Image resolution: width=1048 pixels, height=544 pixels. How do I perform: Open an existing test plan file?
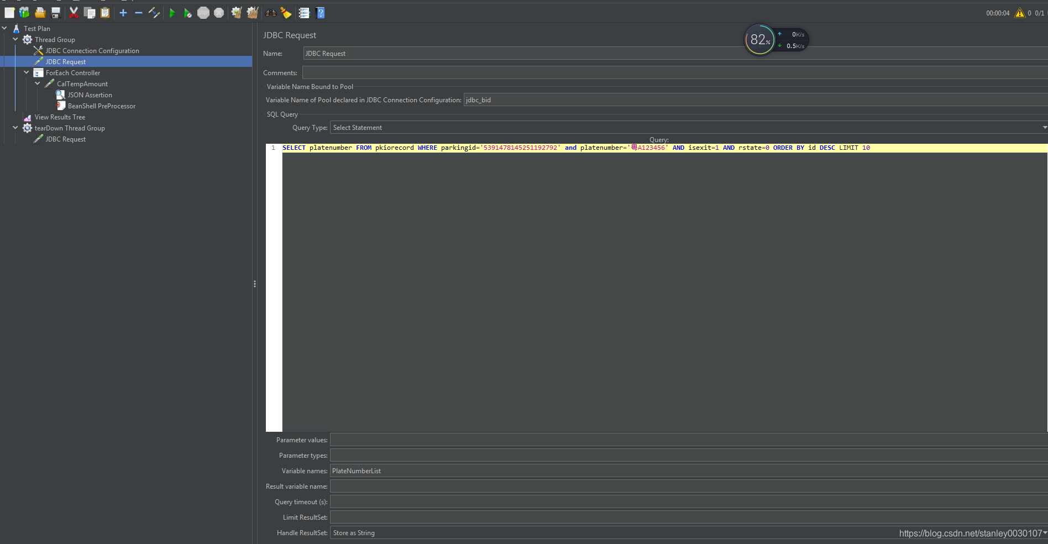[x=40, y=13]
